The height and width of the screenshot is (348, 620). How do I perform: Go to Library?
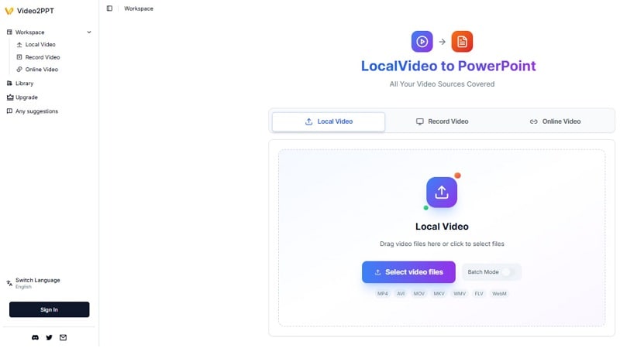click(x=25, y=84)
